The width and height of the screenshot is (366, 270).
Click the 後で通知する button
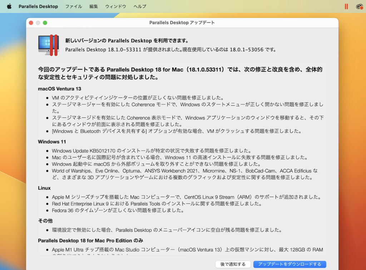click(233, 264)
